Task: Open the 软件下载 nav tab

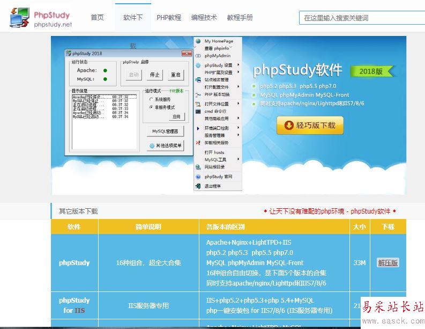Action: (x=133, y=18)
